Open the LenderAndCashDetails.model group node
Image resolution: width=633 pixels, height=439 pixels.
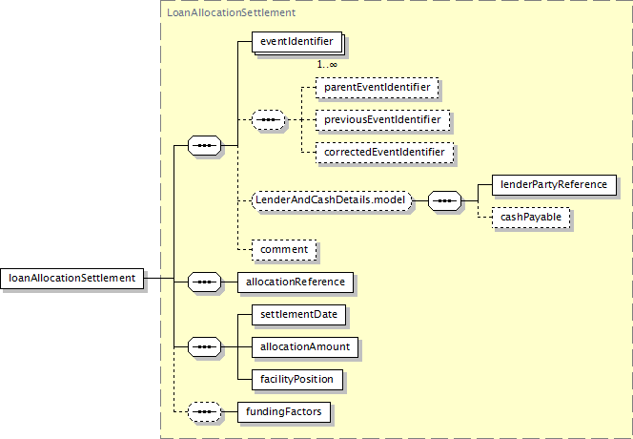tap(332, 200)
